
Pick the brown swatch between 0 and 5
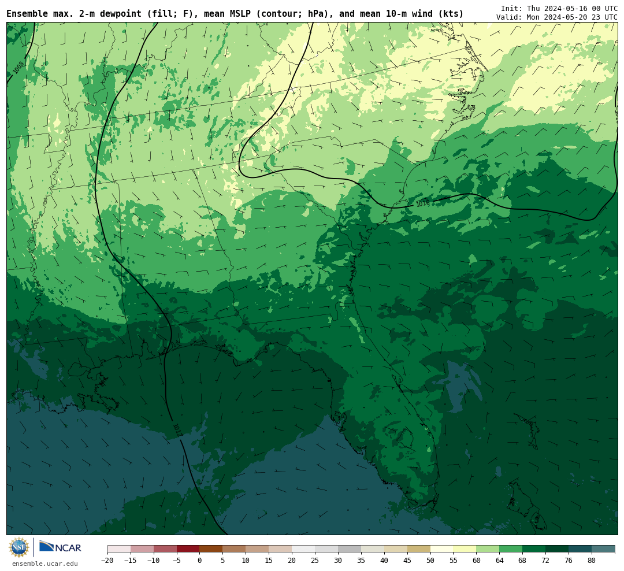[x=211, y=549]
